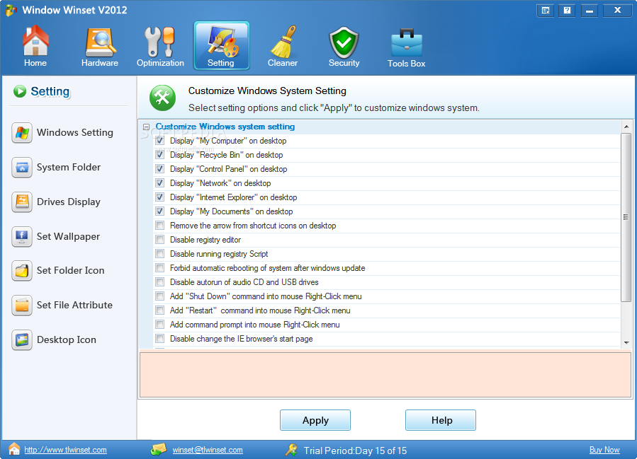
Task: Click the green play icon beside Setting
Action: click(x=20, y=91)
